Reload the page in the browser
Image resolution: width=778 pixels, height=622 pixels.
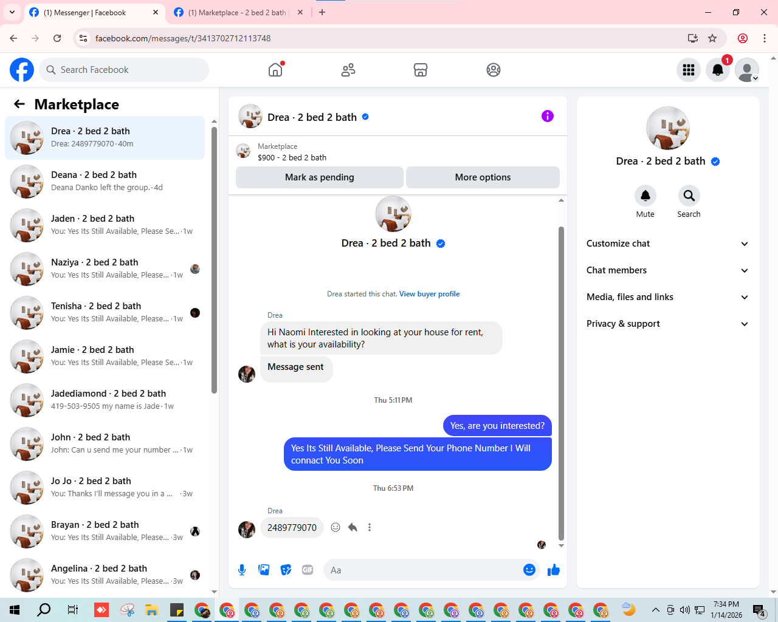[57, 38]
